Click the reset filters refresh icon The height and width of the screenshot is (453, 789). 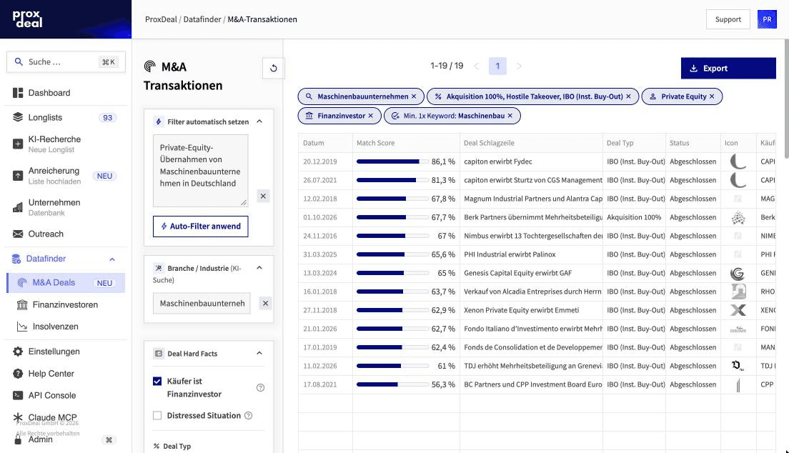[x=273, y=68]
